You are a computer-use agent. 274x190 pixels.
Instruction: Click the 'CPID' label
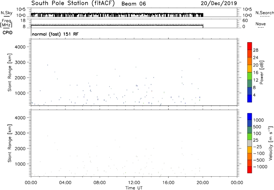[x=8, y=33]
